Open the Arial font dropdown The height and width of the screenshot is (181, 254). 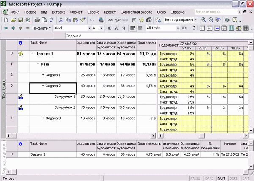click(89, 28)
